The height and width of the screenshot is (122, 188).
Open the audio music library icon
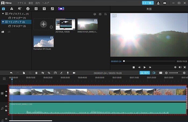pos(52,9)
